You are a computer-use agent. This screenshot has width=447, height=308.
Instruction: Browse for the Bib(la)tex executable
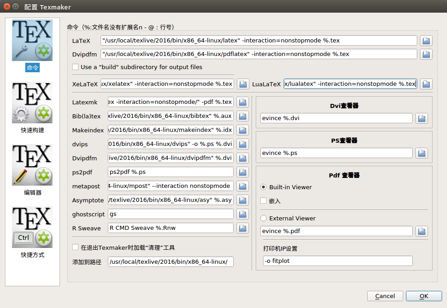(x=243, y=116)
